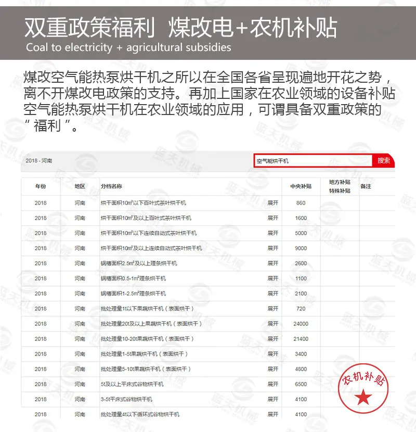Click the subsidy value 4800
Viewport: 416px width, 432px height.
(301, 369)
